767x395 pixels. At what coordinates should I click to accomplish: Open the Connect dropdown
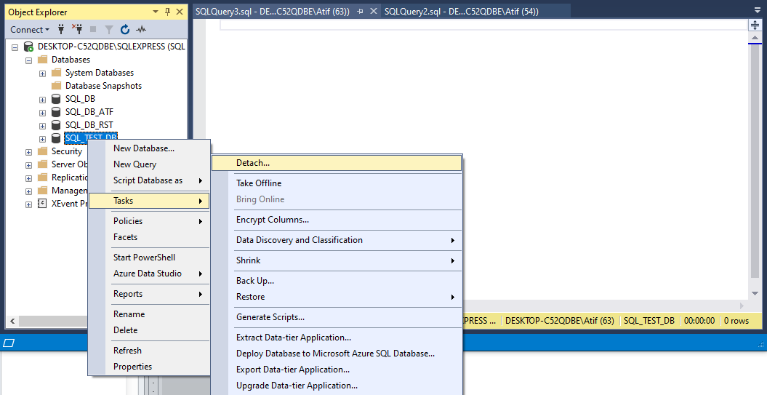coord(30,29)
